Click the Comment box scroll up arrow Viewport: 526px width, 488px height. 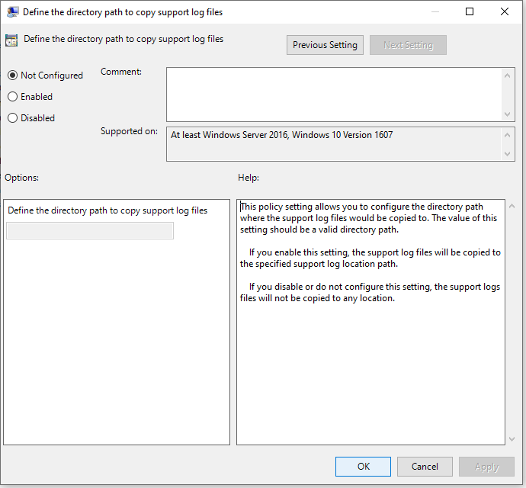coord(507,75)
